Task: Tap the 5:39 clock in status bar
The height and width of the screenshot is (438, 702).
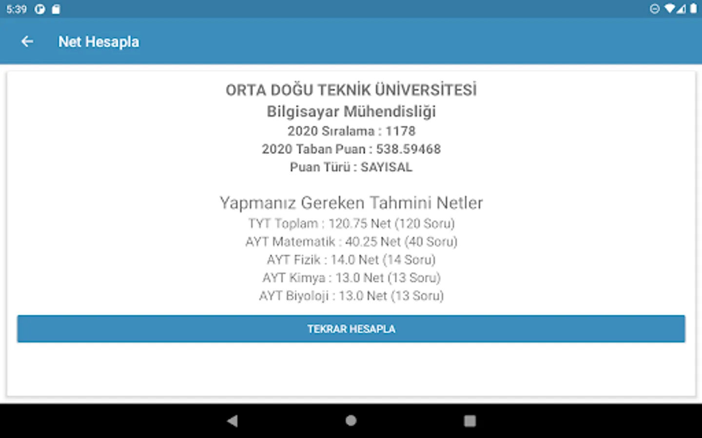Action: [x=17, y=9]
